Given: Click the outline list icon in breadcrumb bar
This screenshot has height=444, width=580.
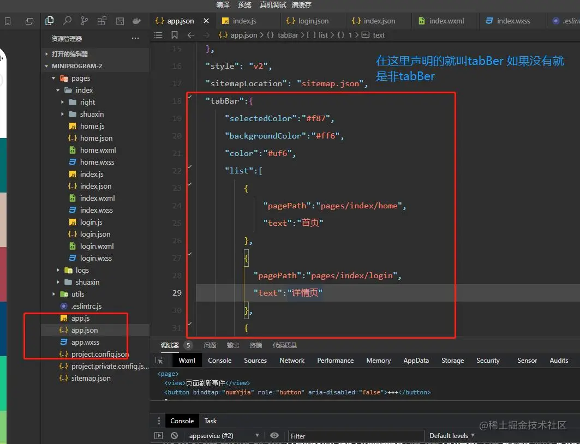Looking at the screenshot, I should click(158, 35).
